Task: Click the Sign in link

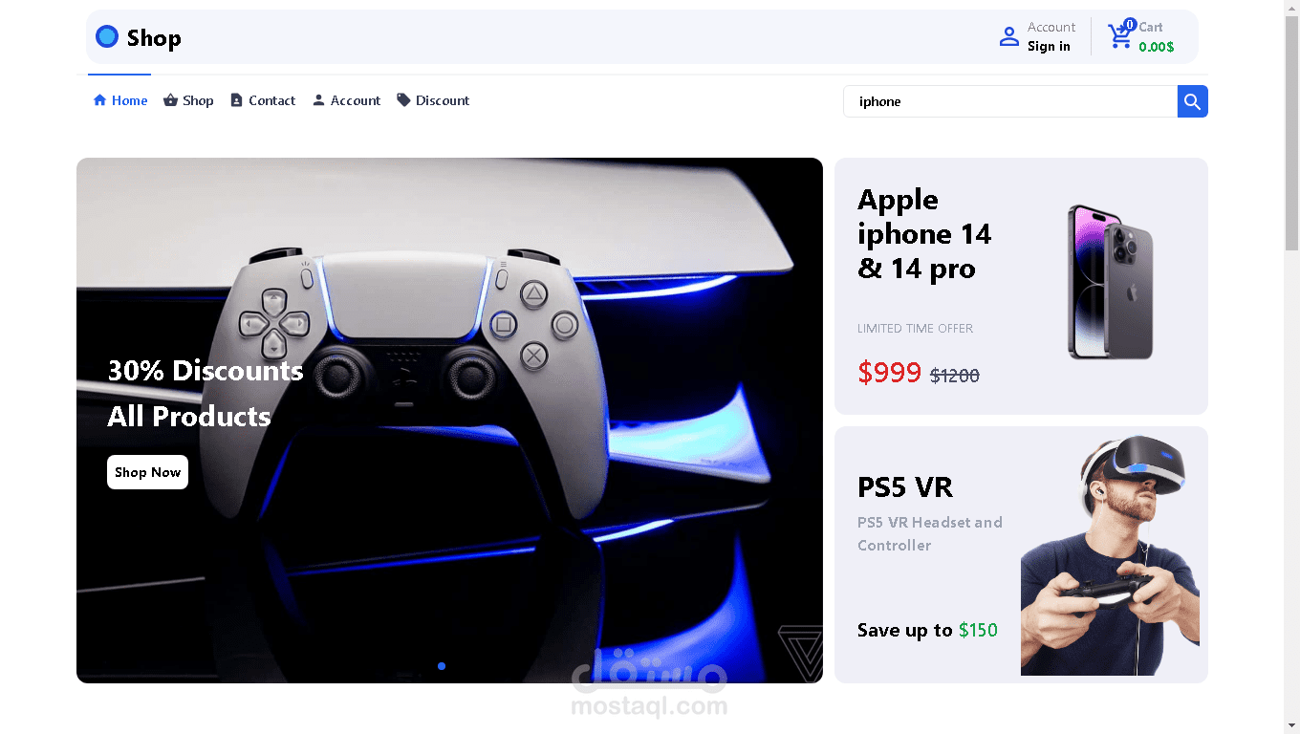Action: (1049, 47)
